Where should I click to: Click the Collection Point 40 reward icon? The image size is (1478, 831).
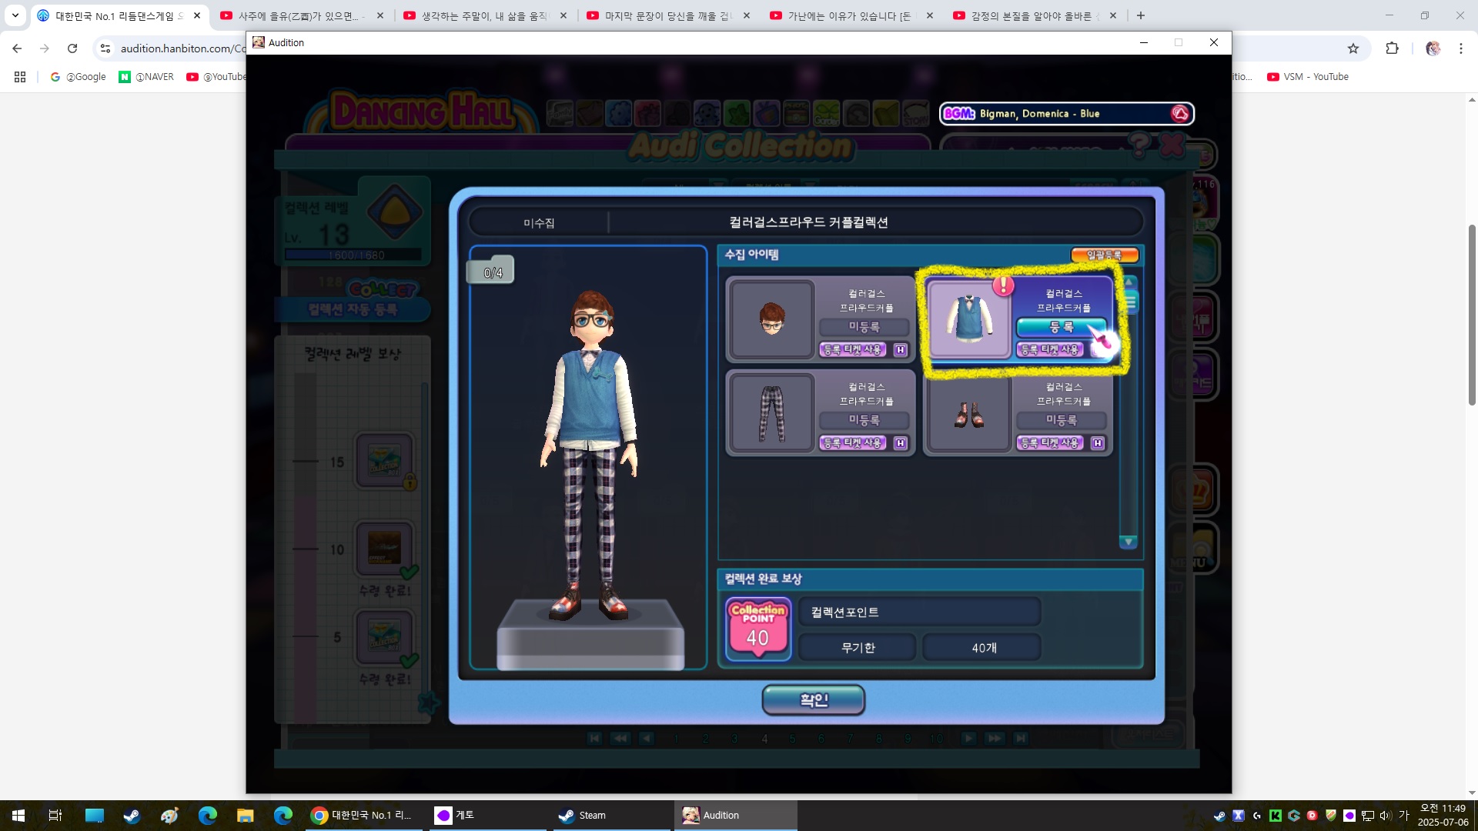click(x=758, y=629)
